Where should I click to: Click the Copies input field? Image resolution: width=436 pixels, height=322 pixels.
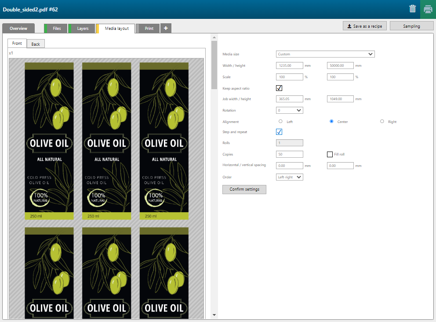290,154
